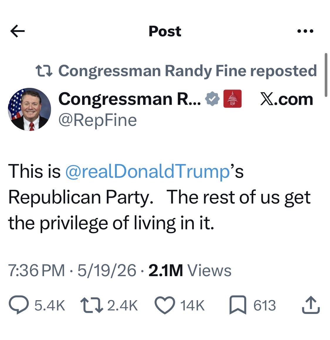Tap the repost arrows icon beside reposted label
The width and height of the screenshot is (330, 340).
click(x=44, y=71)
